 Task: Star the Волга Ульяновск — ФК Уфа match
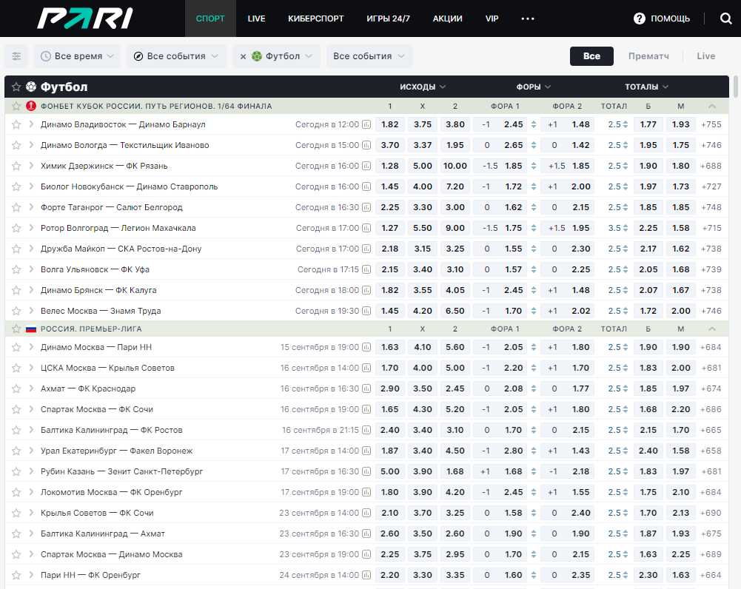[16, 269]
